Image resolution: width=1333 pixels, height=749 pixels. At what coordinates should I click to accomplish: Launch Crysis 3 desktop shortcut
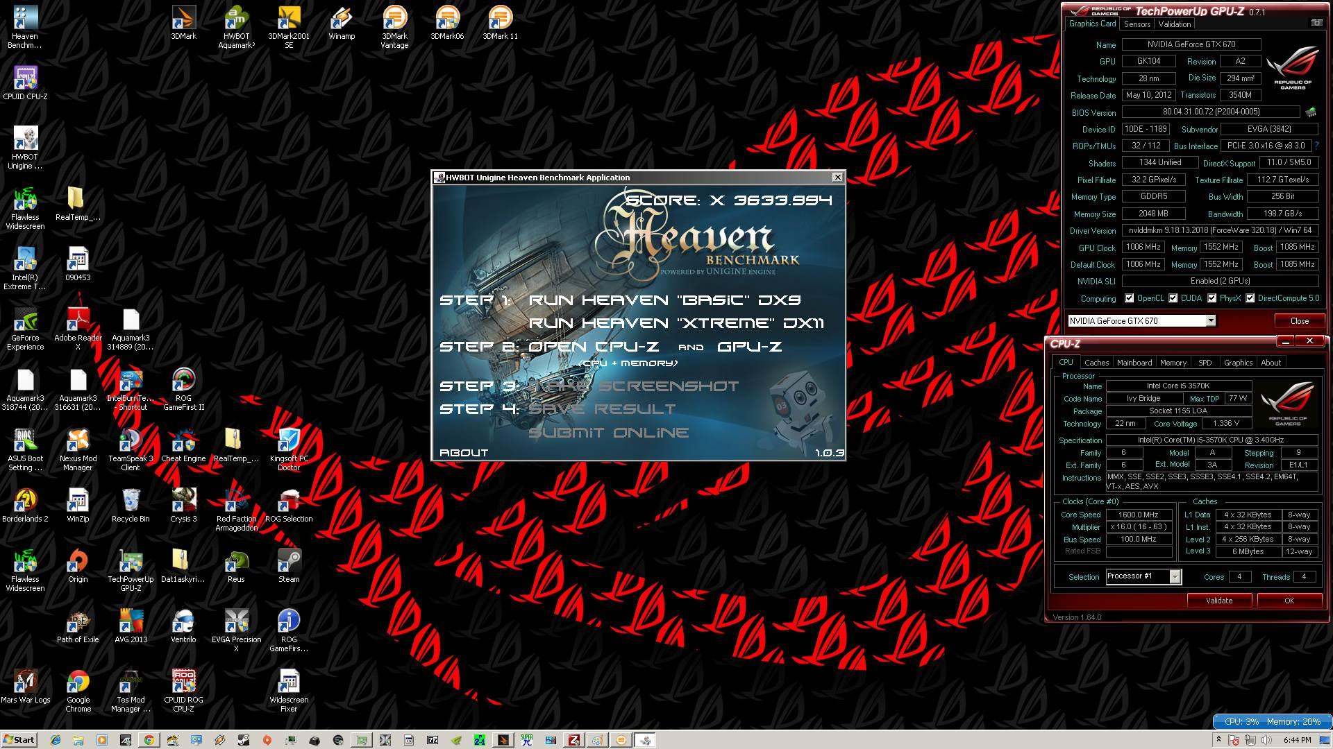[x=183, y=505]
